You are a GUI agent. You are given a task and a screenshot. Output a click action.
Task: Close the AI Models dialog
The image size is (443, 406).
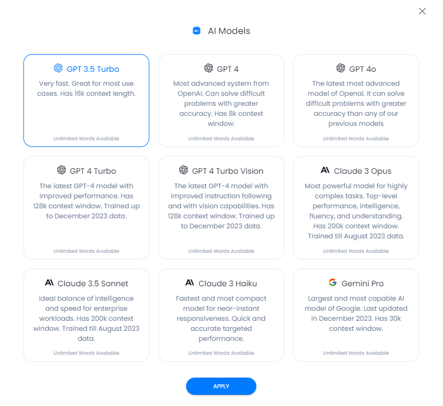pos(422,11)
